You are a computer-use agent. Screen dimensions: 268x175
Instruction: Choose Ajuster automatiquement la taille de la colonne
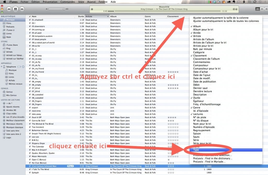coord(226,18)
